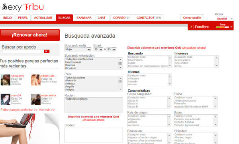Screen dimensions: 239x144
Task: Open the minimum age 18 dropdown
Action: pyautogui.click(x=98, y=49)
